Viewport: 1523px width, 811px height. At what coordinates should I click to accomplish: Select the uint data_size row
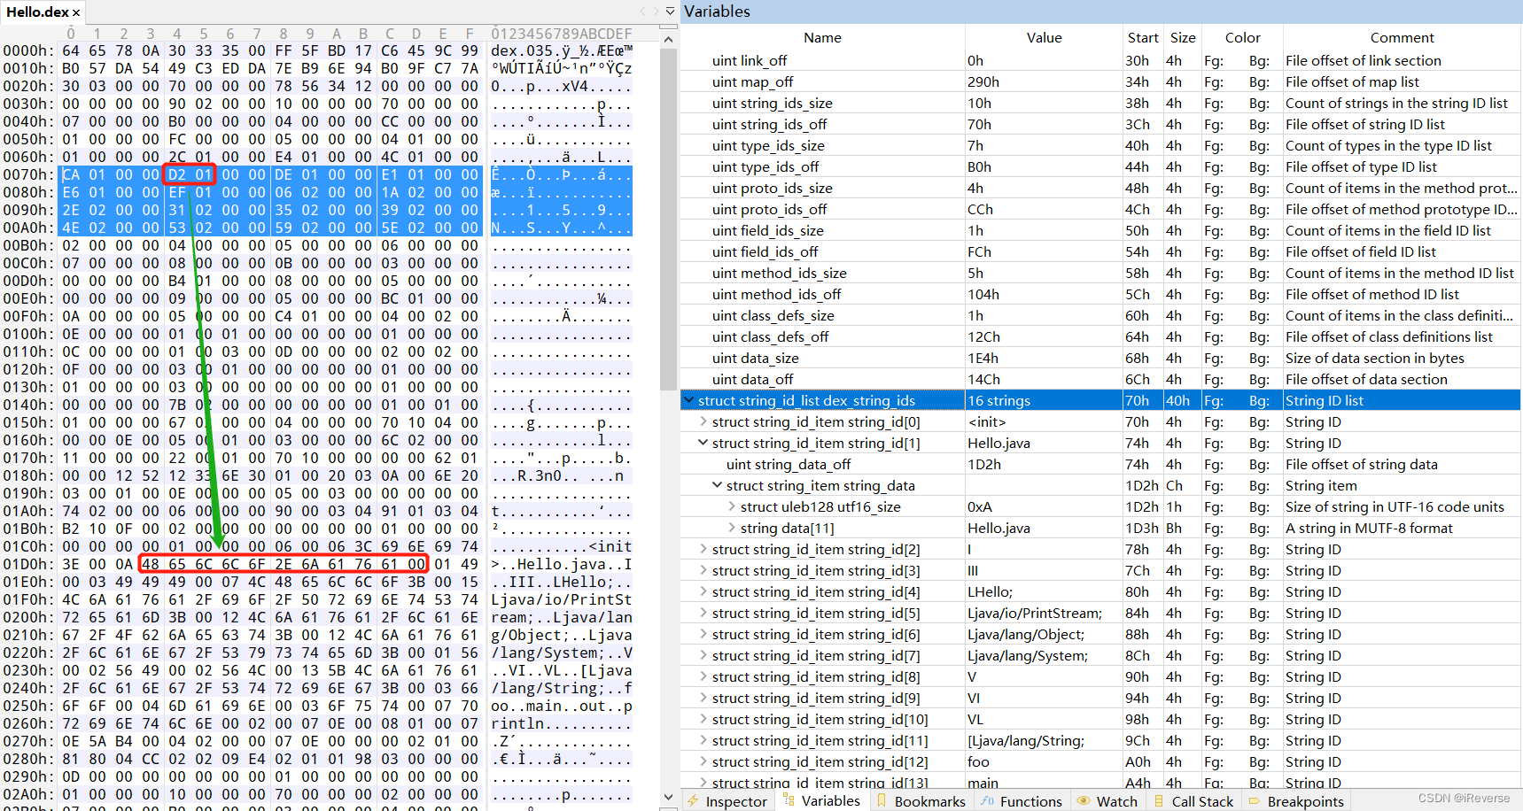tap(1100, 358)
